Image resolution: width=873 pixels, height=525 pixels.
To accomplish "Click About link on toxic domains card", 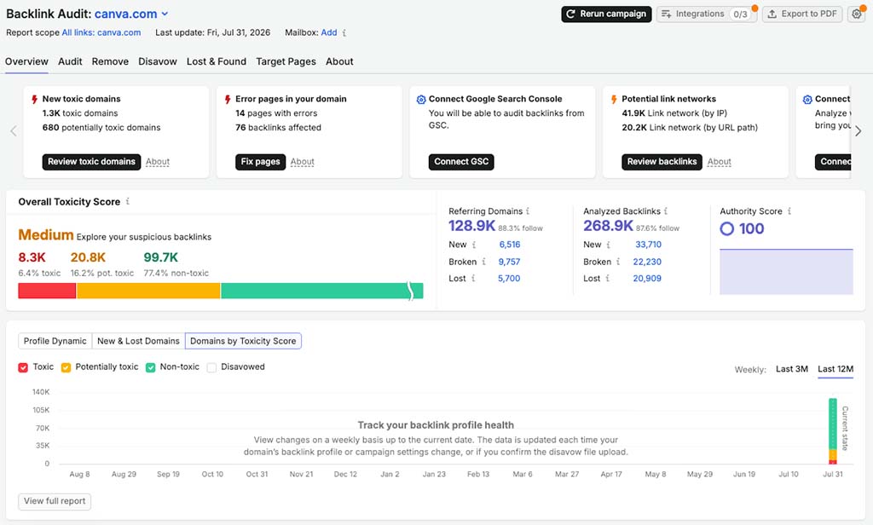I will [x=158, y=161].
